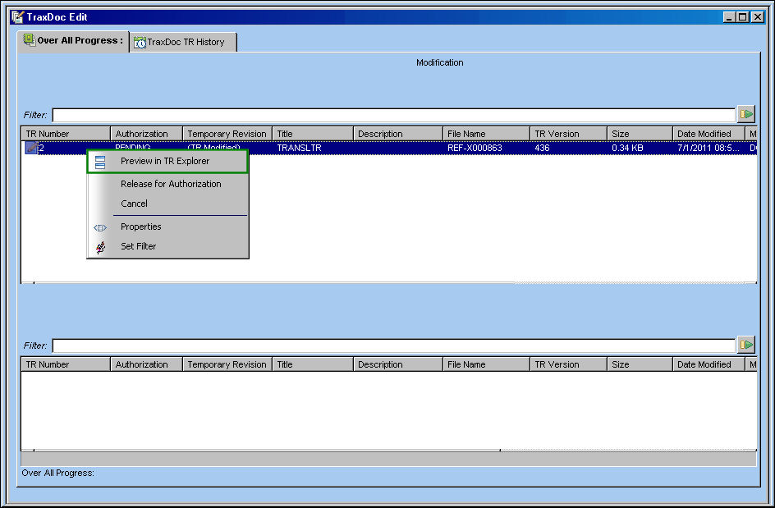Minimize the TraxDoc Edit window
775x508 pixels.
[x=729, y=16]
